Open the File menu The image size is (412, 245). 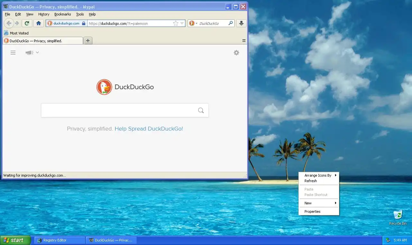[x=7, y=14]
